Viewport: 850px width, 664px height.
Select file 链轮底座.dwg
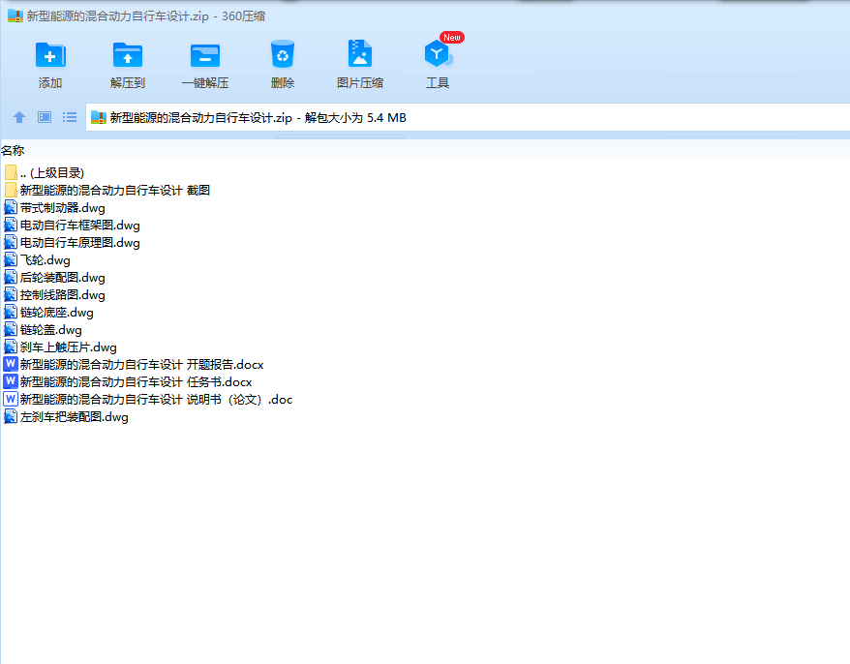click(x=48, y=313)
